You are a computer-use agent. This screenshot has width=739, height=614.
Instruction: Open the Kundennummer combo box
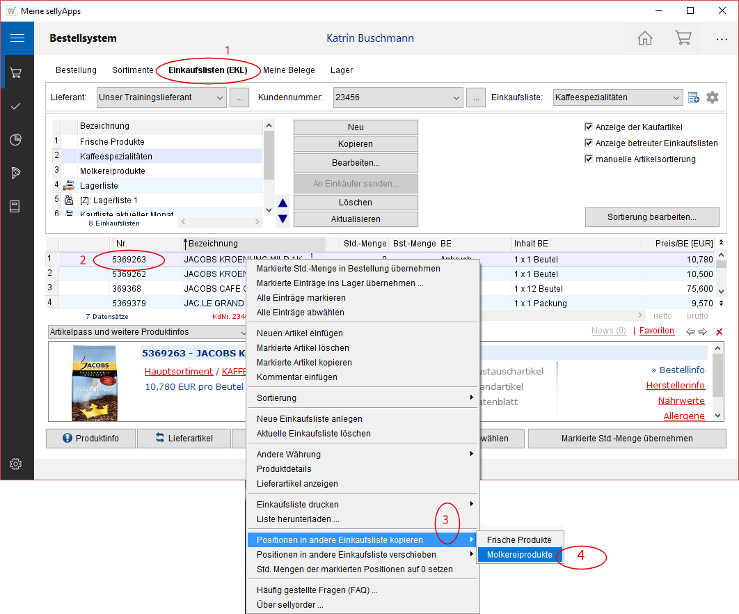point(456,97)
